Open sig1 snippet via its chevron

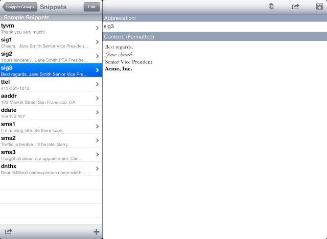(98, 42)
